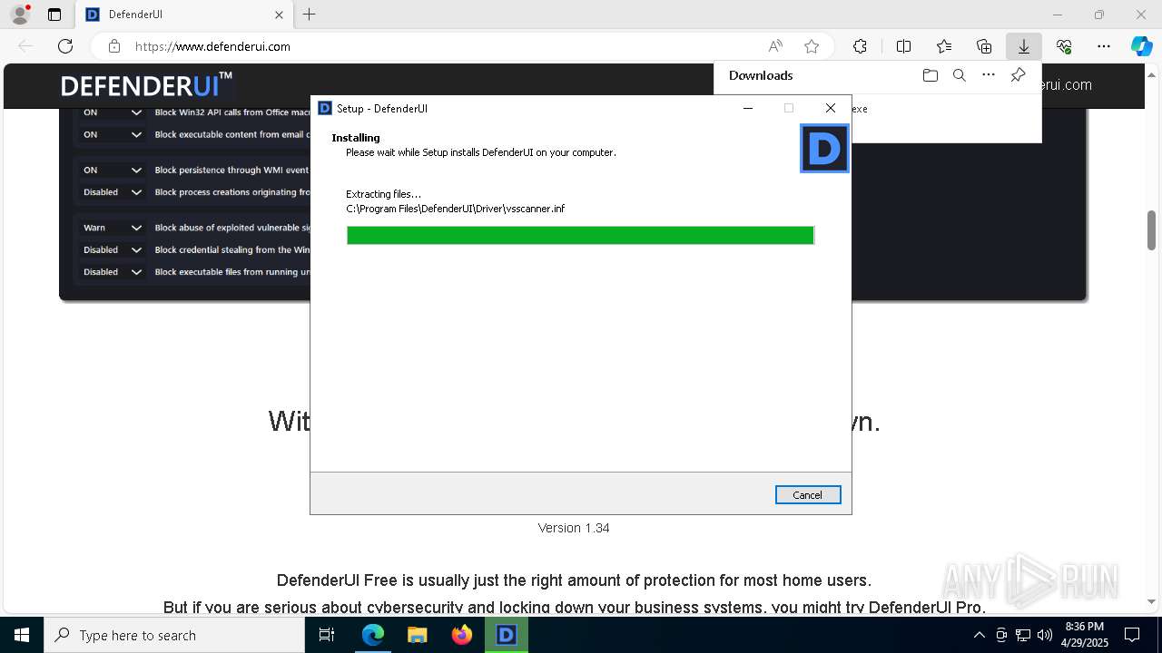1162x653 pixels.
Task: Open Edge Settings and more menu
Action: click(1104, 46)
